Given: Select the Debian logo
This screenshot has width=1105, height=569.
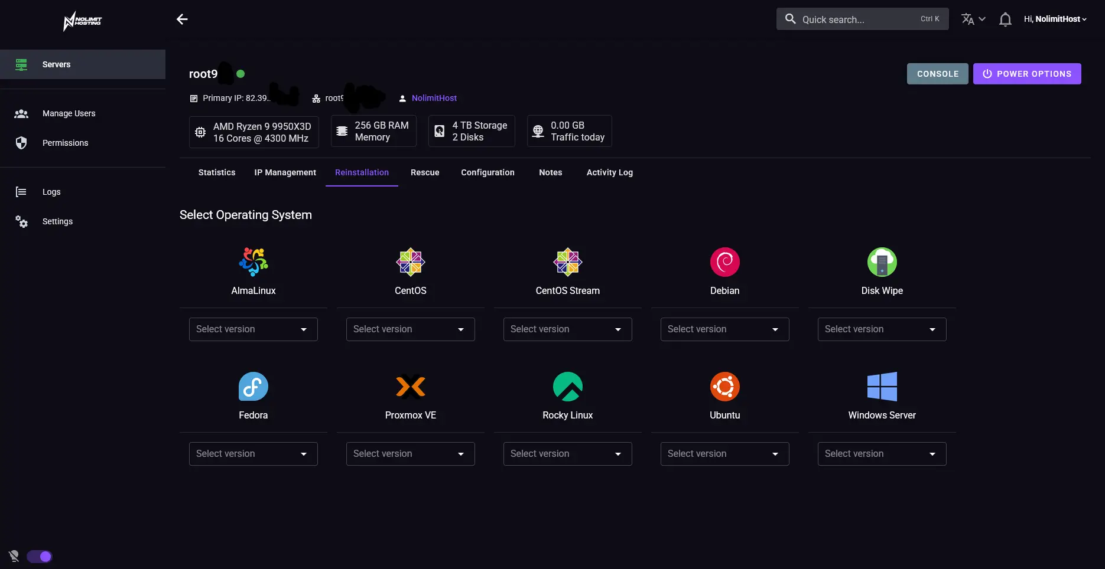Looking at the screenshot, I should point(725,262).
